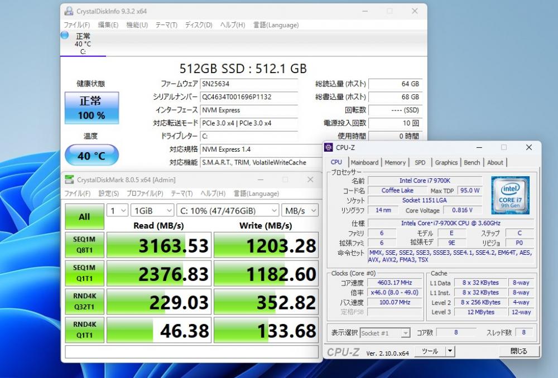Open 言語(Language) menu in CrystalDiskMark
Image resolution: width=558 pixels, height=378 pixels.
[x=256, y=193]
